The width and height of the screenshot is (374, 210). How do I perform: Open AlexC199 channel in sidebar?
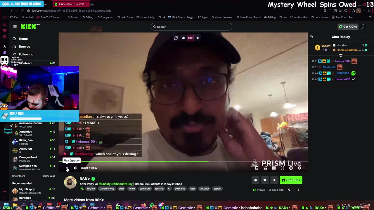[x=34, y=150]
